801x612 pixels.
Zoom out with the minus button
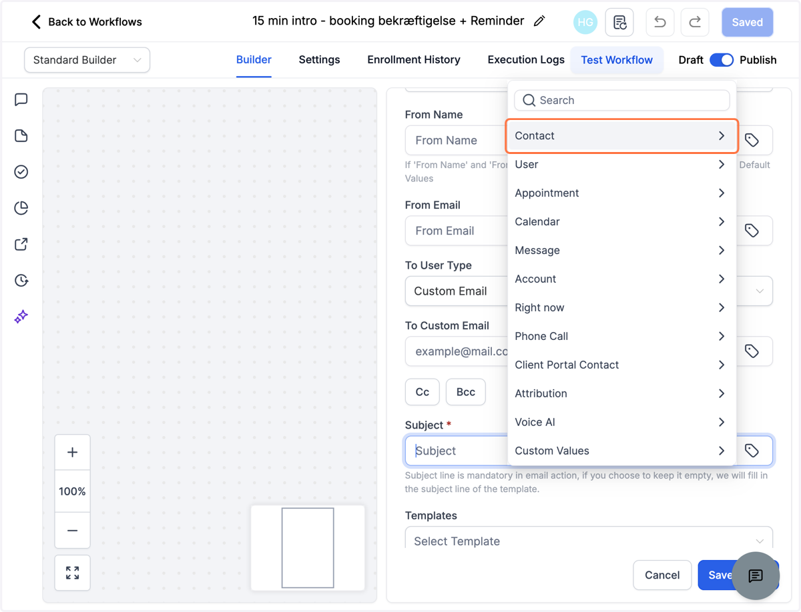tap(72, 531)
